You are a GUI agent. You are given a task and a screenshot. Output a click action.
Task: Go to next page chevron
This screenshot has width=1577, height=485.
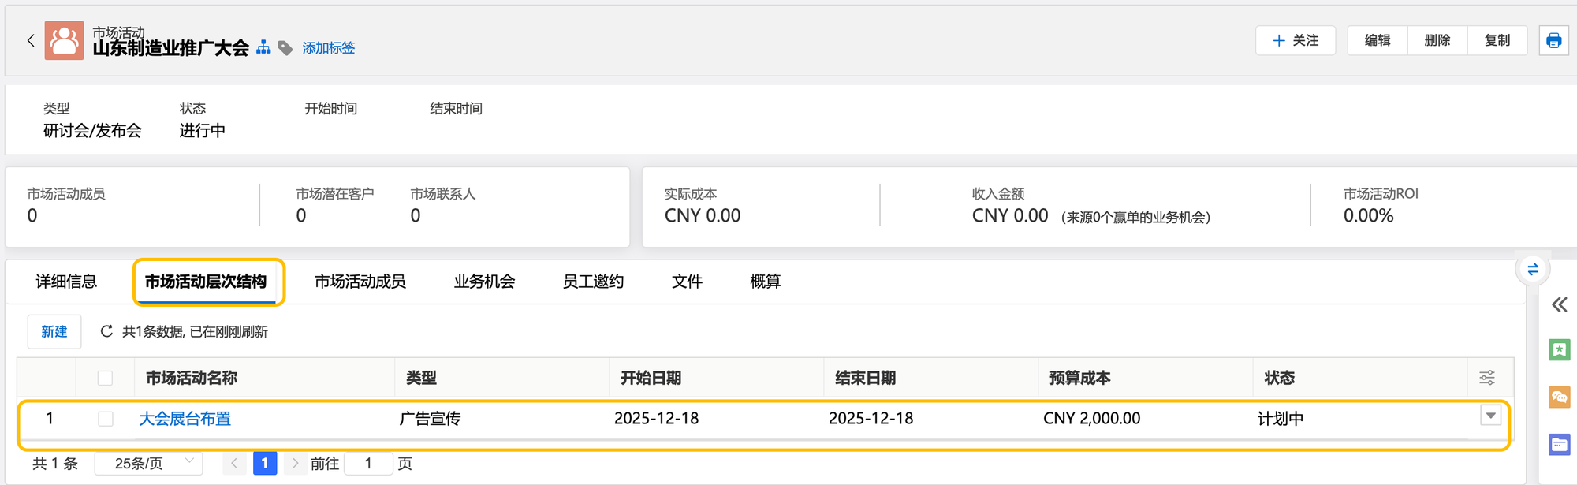295,463
